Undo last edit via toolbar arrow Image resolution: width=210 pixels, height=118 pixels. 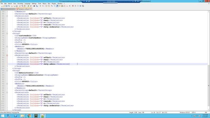(28, 6)
